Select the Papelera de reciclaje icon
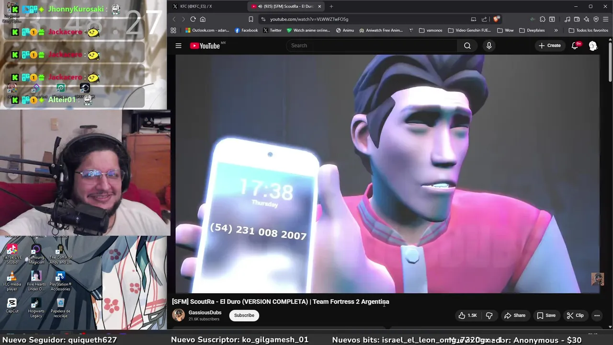This screenshot has height=345, width=613. [60, 308]
